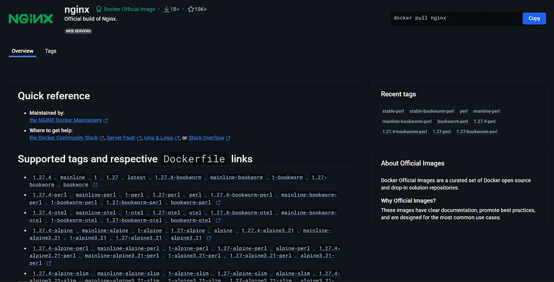
Task: Select the 1.27.4-perl recent tag
Action: pyautogui.click(x=484, y=121)
